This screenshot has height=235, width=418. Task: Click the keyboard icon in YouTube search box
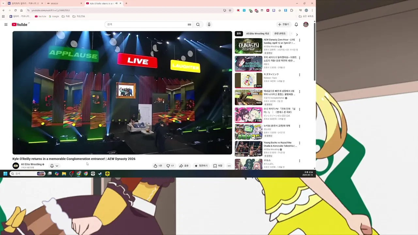pyautogui.click(x=189, y=24)
